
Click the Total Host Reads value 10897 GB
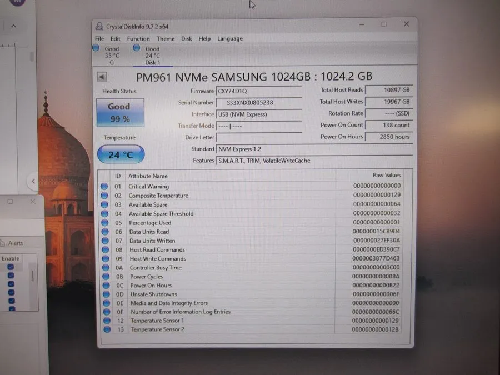389,90
